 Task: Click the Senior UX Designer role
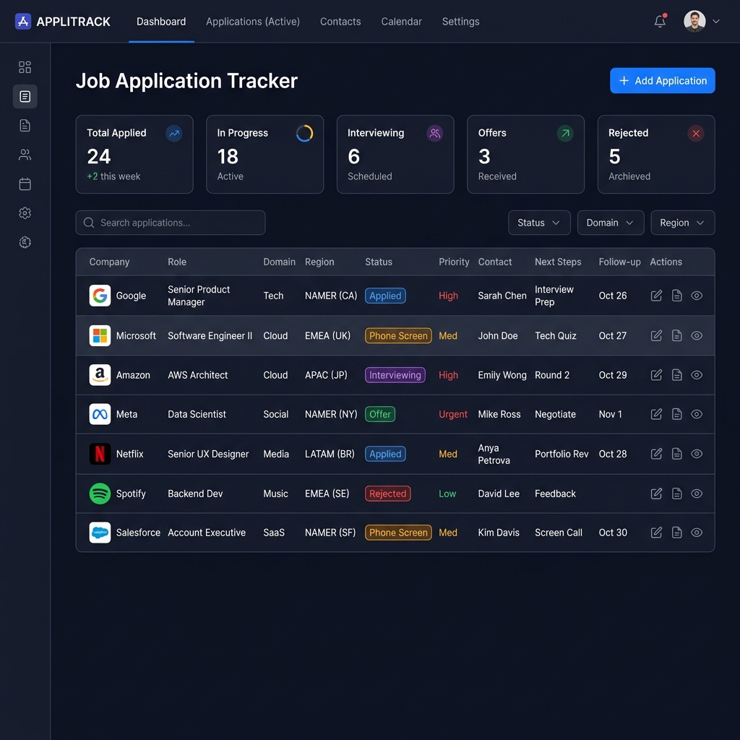click(208, 454)
